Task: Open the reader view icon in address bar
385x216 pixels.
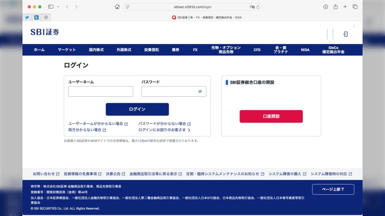Action: click(128, 7)
